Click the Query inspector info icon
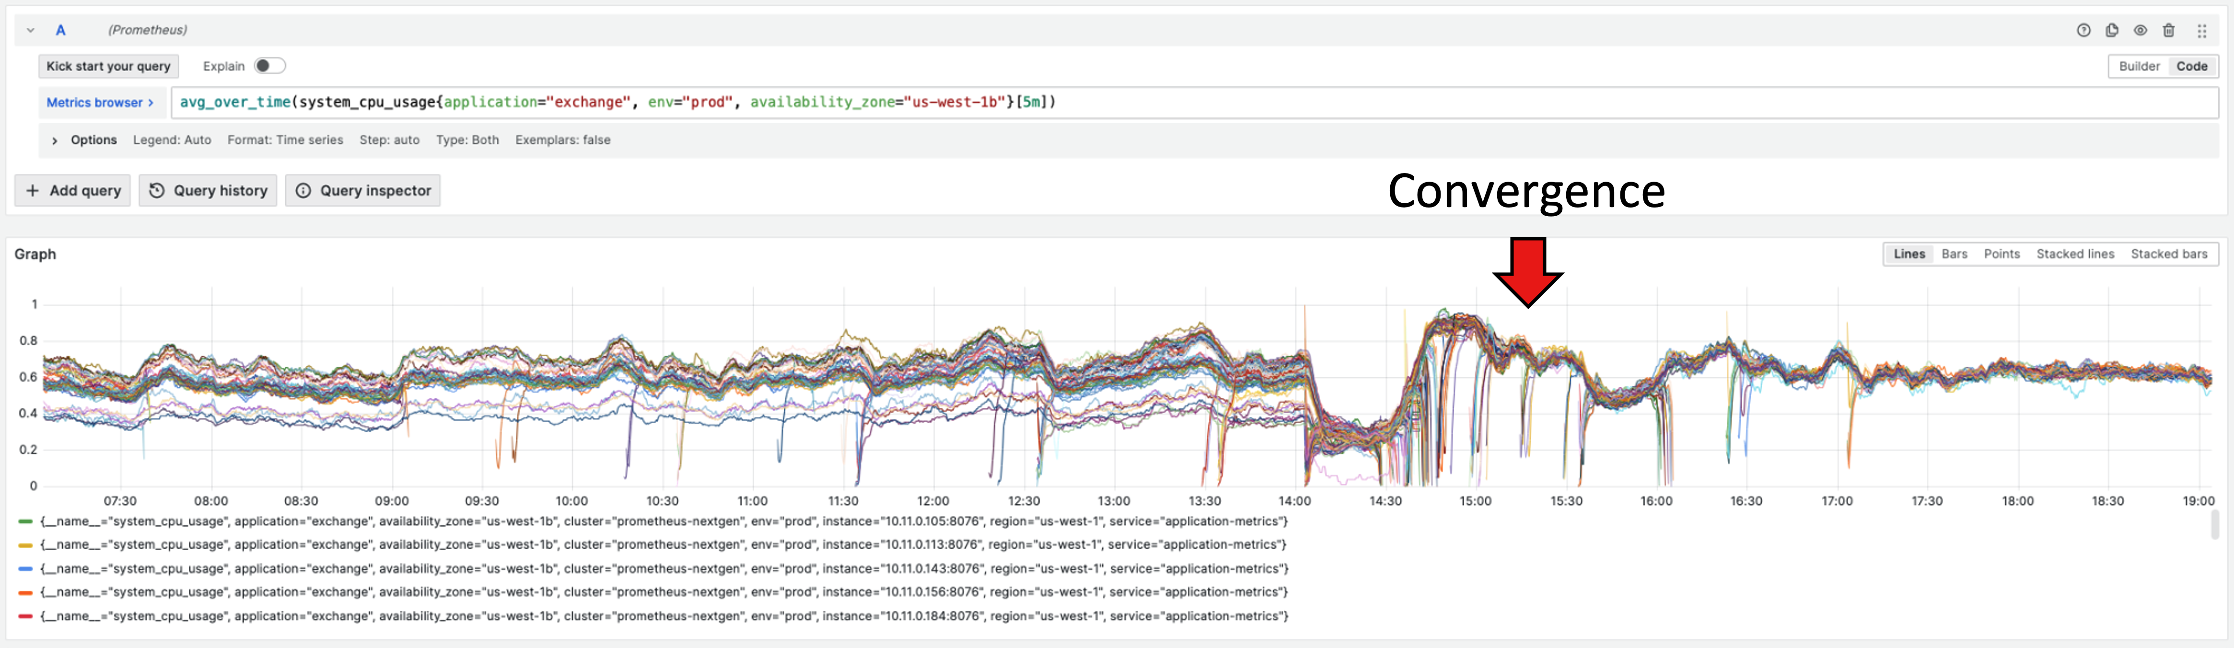The height and width of the screenshot is (648, 2234). [x=303, y=191]
